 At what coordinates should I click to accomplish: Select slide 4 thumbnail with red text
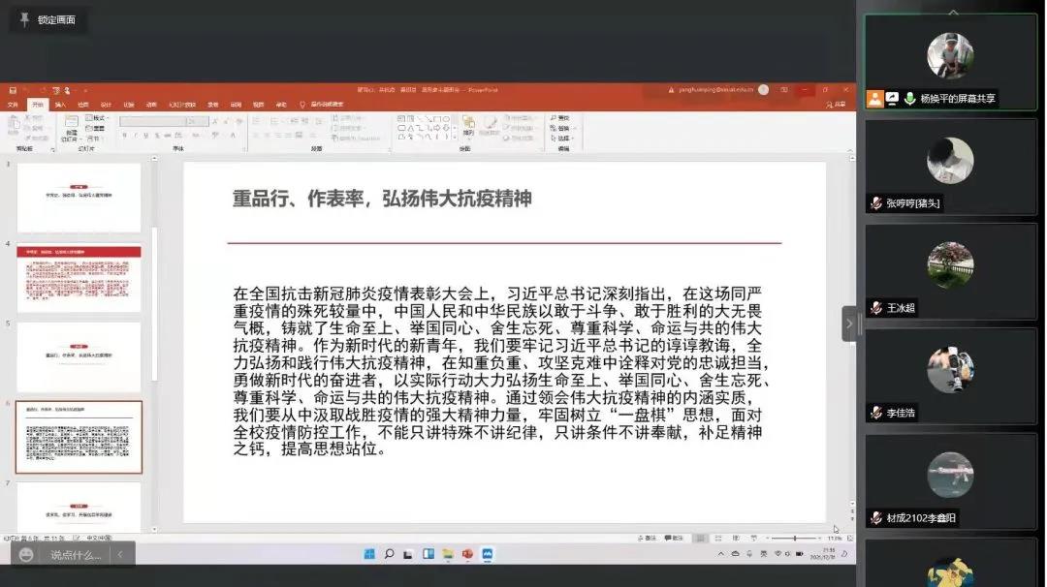[x=79, y=278]
